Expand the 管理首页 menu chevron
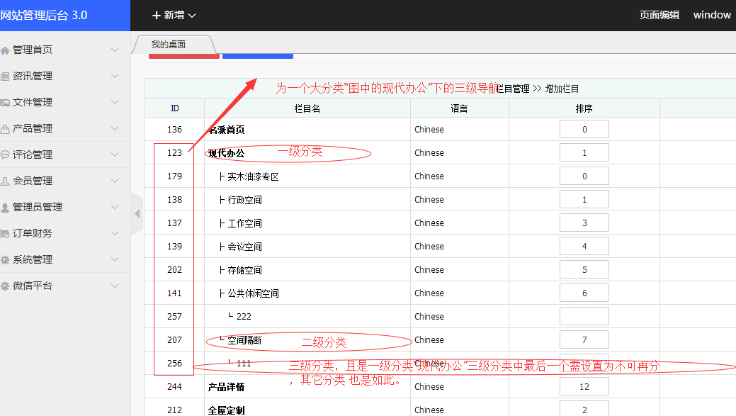This screenshot has width=736, height=416. 115,50
